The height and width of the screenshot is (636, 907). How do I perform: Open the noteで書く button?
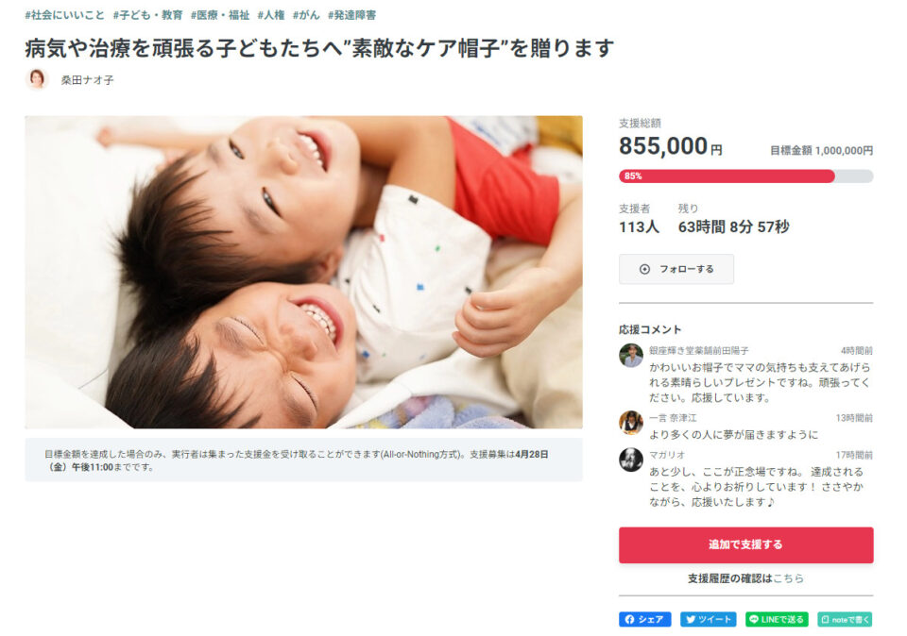[845, 619]
